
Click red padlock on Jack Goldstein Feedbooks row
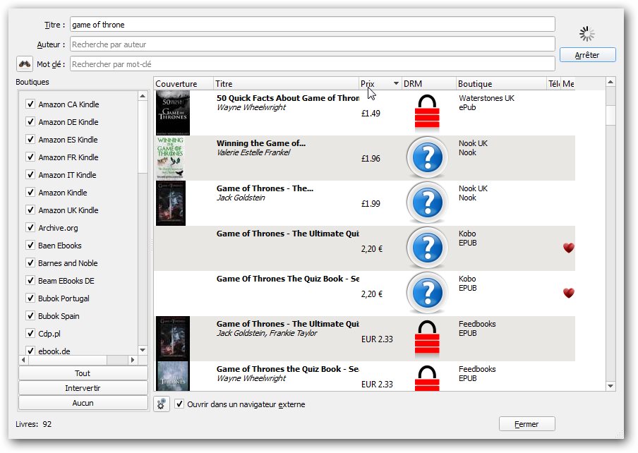pyautogui.click(x=426, y=339)
